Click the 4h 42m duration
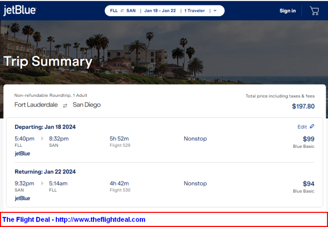The width and height of the screenshot is (328, 227). (119, 183)
